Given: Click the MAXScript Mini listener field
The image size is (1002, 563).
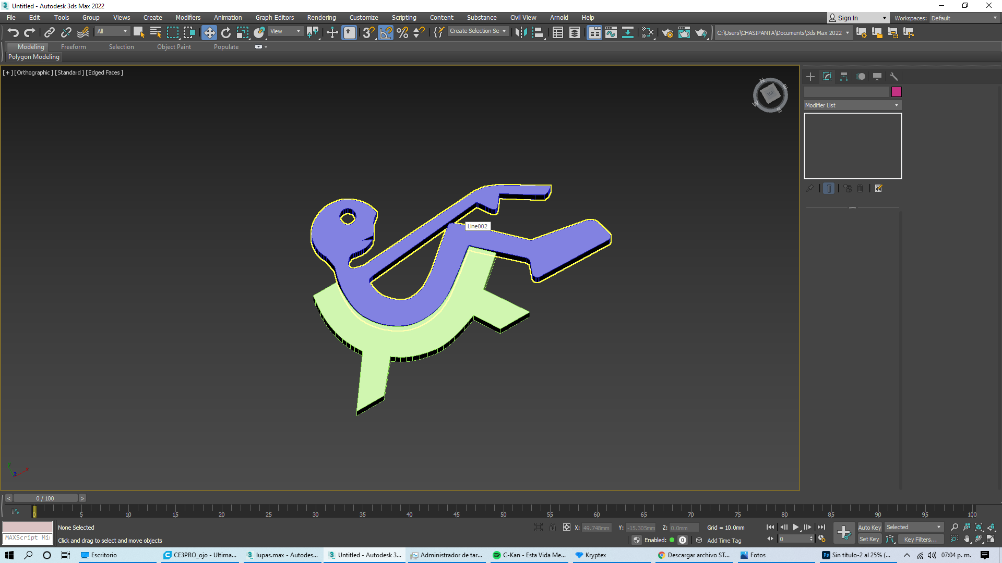Looking at the screenshot, I should coord(28,538).
